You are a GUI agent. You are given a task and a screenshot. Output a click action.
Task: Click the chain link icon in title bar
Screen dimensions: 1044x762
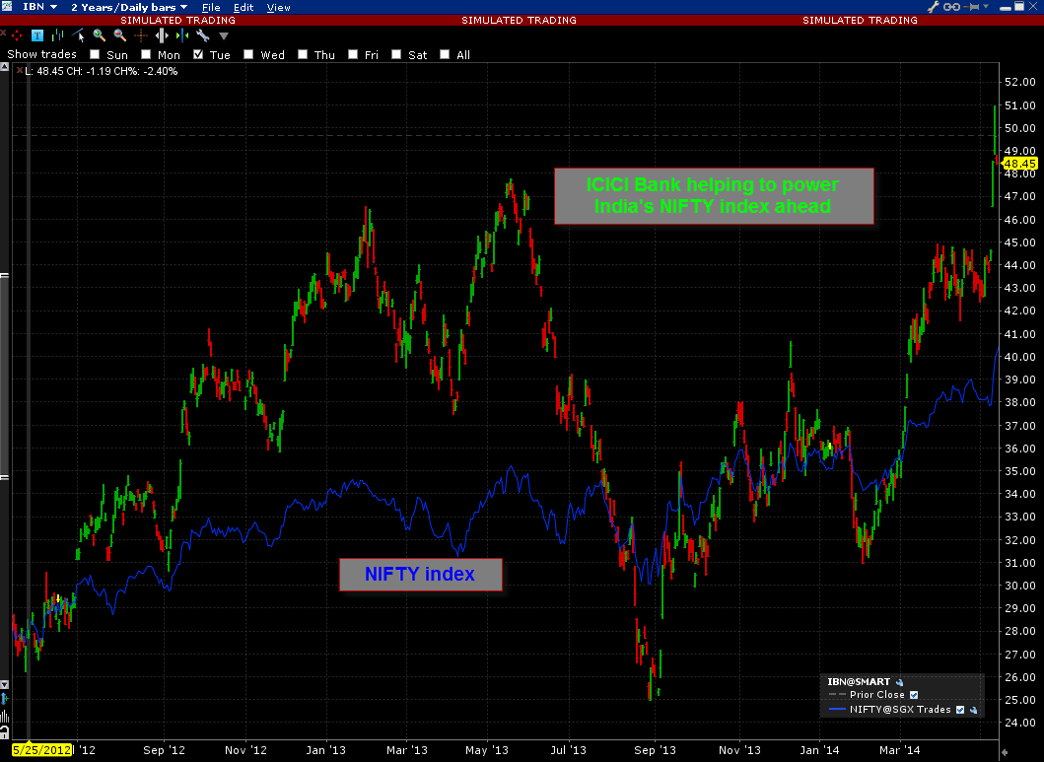click(951, 7)
